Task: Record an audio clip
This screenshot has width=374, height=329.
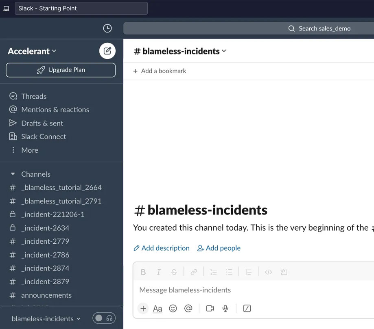Action: [x=225, y=309]
